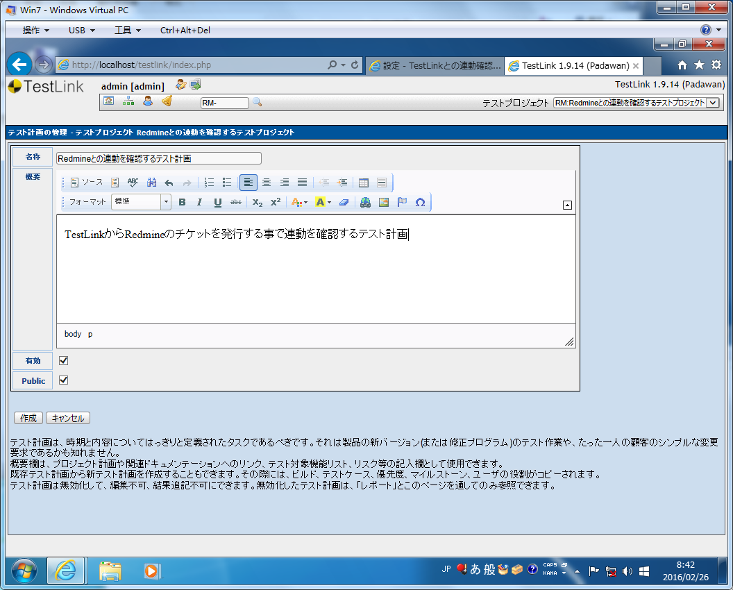The image size is (733, 590).
Task: Select the TestLink 1.9.14 (Padawan) tab
Action: click(x=573, y=65)
